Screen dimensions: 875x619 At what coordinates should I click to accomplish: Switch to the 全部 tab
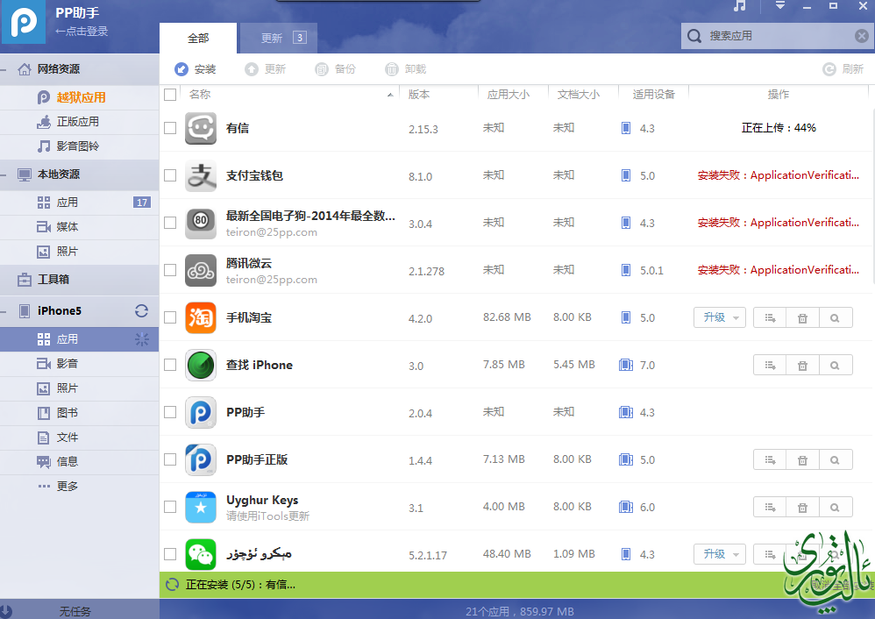(198, 38)
